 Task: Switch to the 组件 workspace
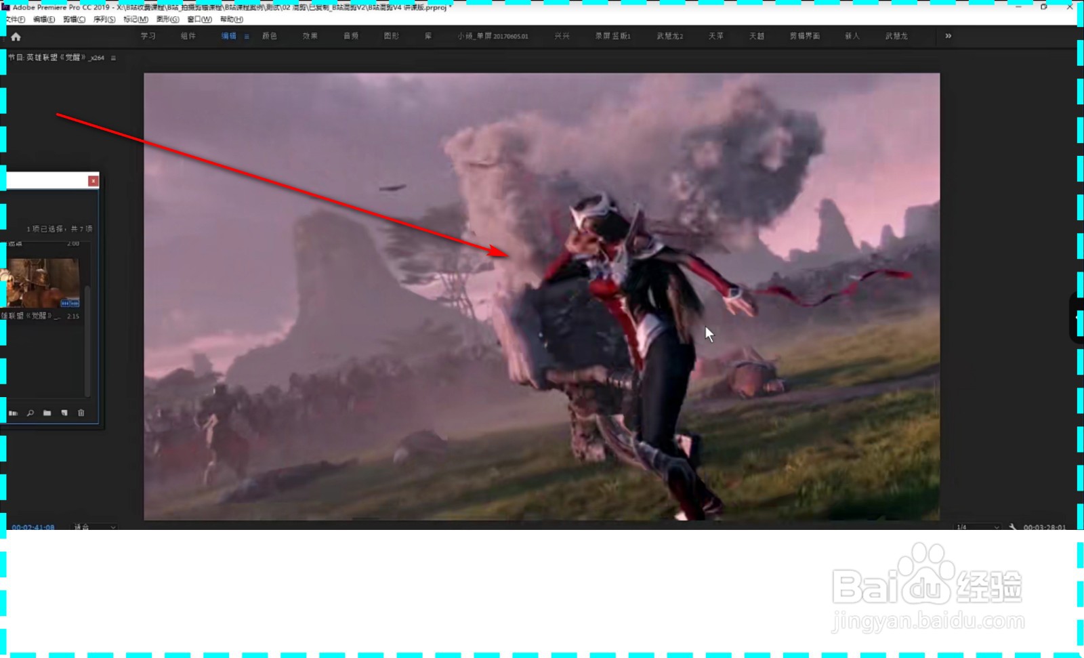[x=188, y=36]
